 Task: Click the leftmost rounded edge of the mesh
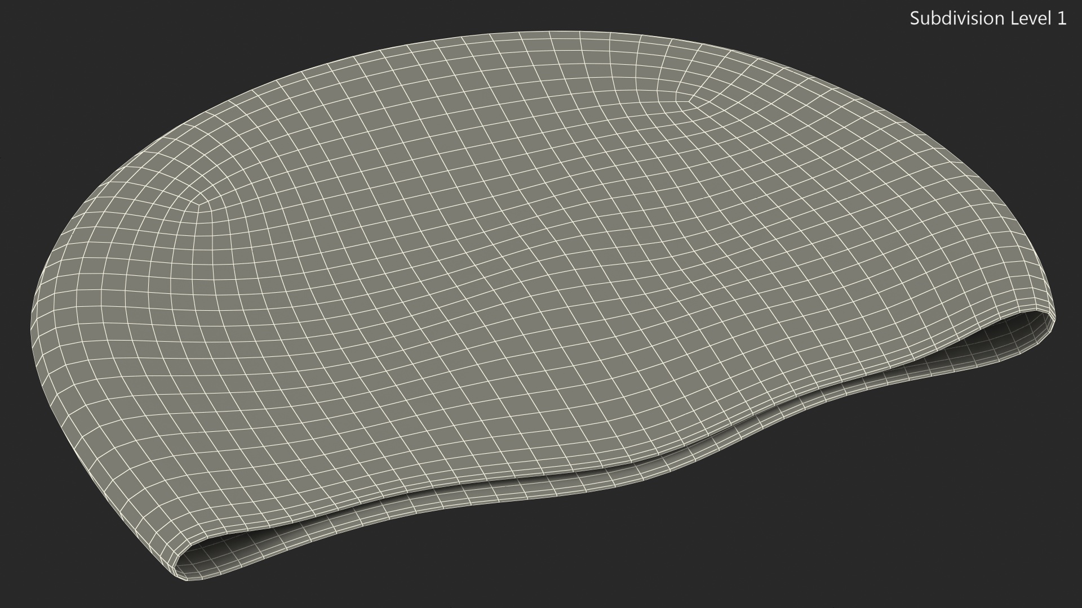(x=33, y=325)
